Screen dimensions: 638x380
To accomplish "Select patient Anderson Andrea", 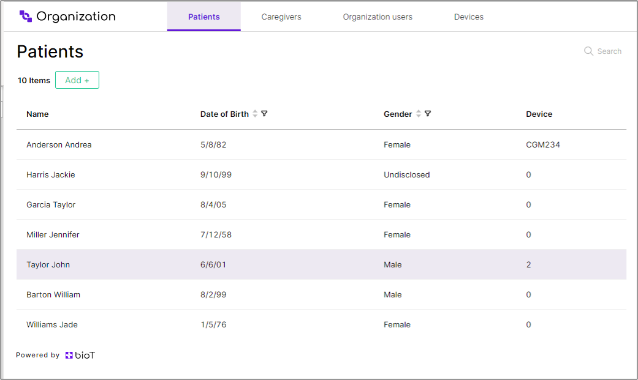I will (59, 144).
